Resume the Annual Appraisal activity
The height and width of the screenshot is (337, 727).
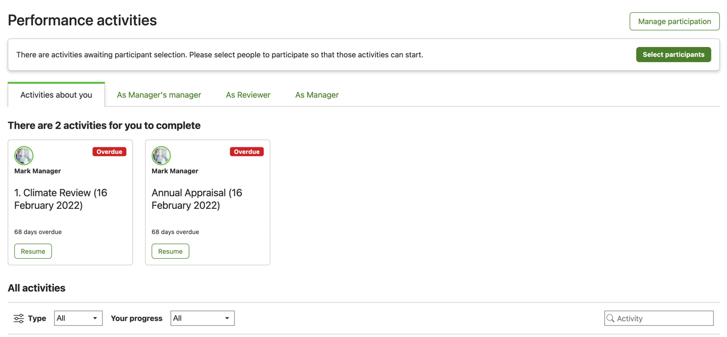(170, 251)
